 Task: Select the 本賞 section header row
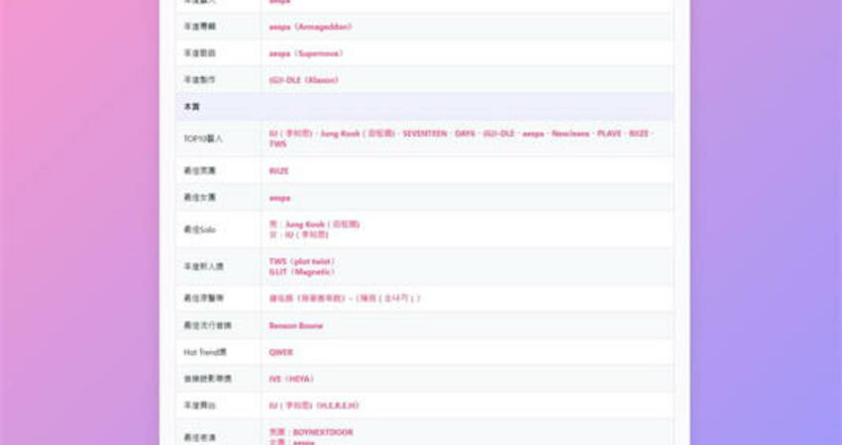[x=424, y=107]
